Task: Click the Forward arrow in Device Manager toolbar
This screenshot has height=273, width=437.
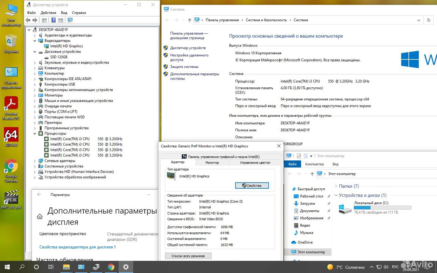Action: click(34, 20)
